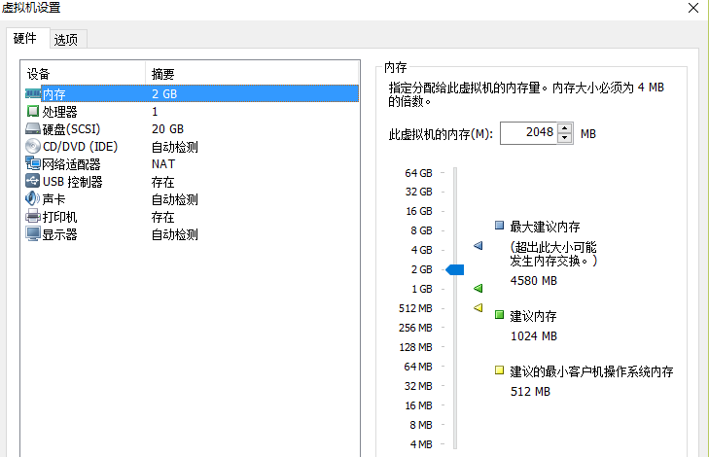This screenshot has width=709, height=457.
Task: Select the hard disk (SCSI) icon
Action: click(33, 129)
